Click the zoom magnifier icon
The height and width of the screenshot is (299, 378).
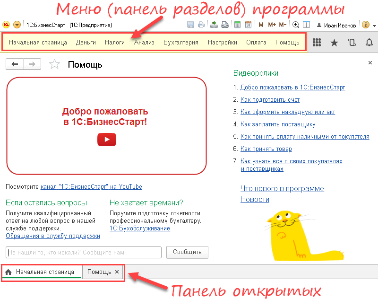coord(296,25)
